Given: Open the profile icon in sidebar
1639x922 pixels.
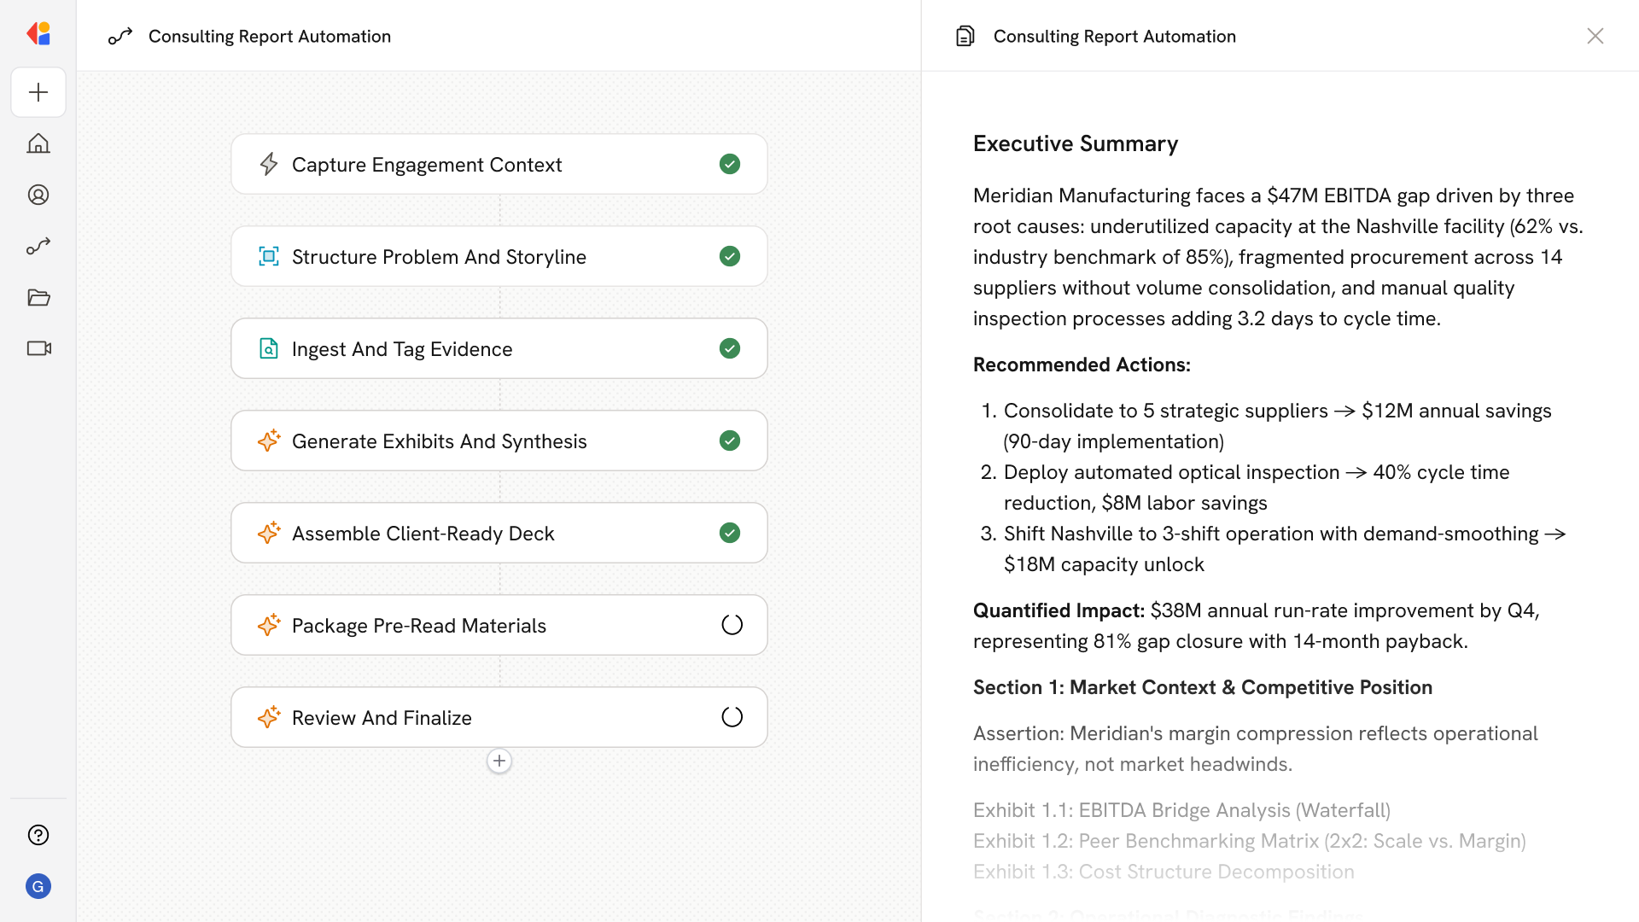Looking at the screenshot, I should pos(38,195).
